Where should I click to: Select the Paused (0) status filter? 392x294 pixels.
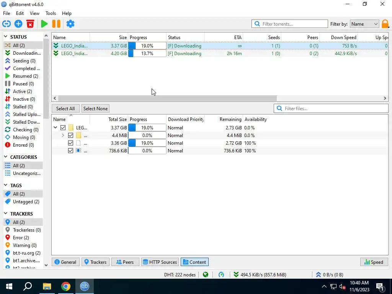click(x=23, y=84)
